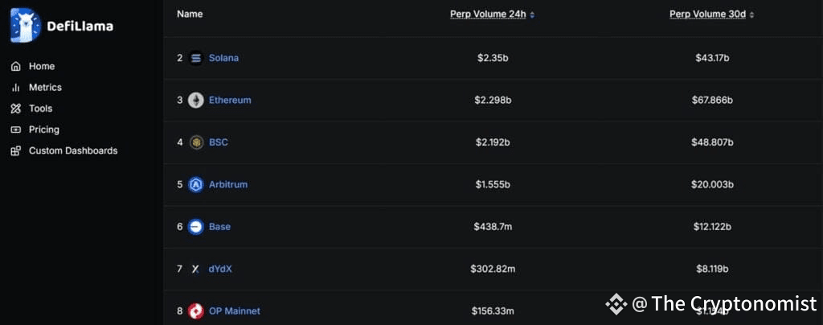
Task: Select the Pricing sidebar entry
Action: [x=44, y=130]
